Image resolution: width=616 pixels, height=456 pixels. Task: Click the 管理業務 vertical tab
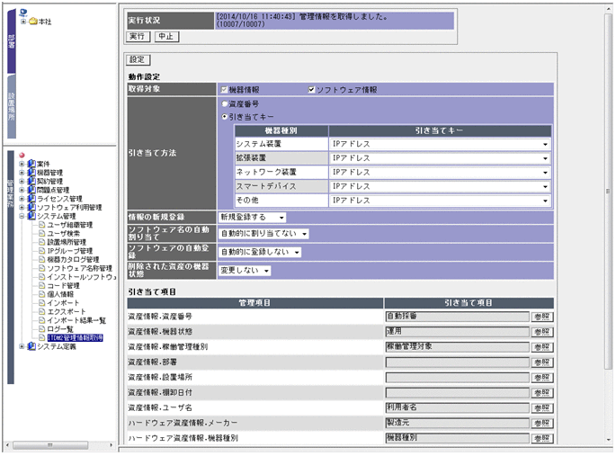pos(11,267)
